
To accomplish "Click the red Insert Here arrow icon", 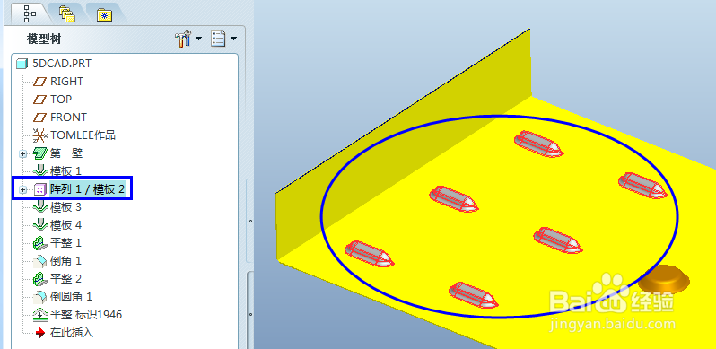I will tap(40, 333).
